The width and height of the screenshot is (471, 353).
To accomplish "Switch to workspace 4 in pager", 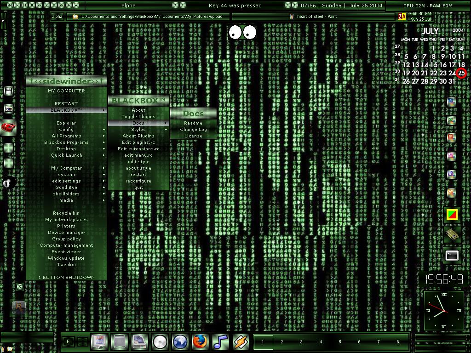I will (321, 342).
